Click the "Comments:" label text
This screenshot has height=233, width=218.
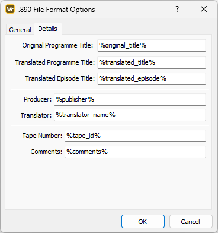tap(46, 152)
